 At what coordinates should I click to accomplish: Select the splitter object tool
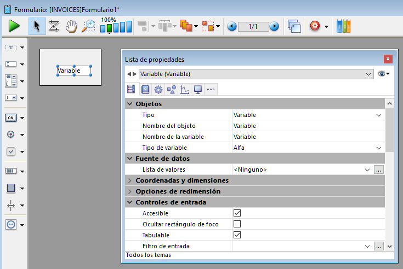[11, 206]
